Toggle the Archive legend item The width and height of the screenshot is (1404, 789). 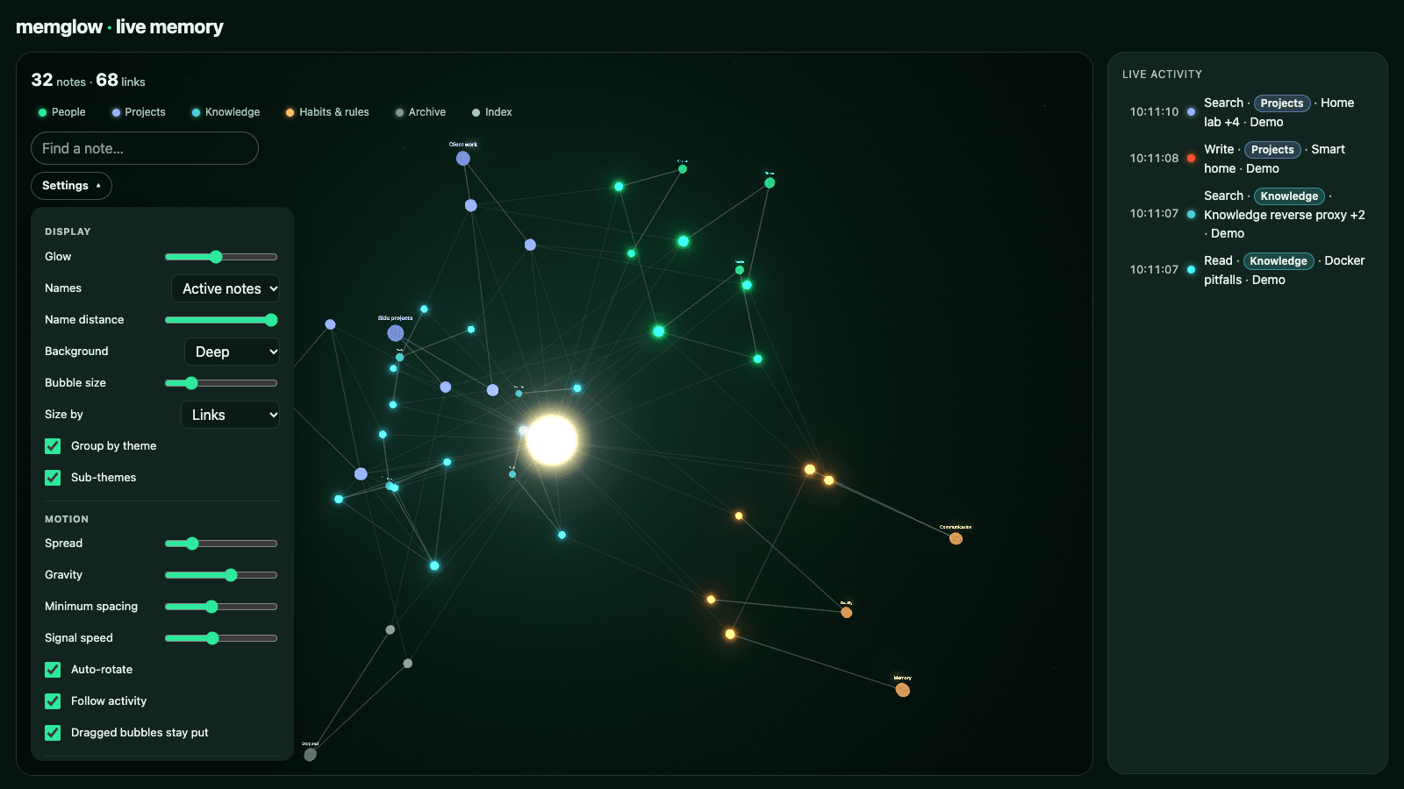click(x=420, y=112)
